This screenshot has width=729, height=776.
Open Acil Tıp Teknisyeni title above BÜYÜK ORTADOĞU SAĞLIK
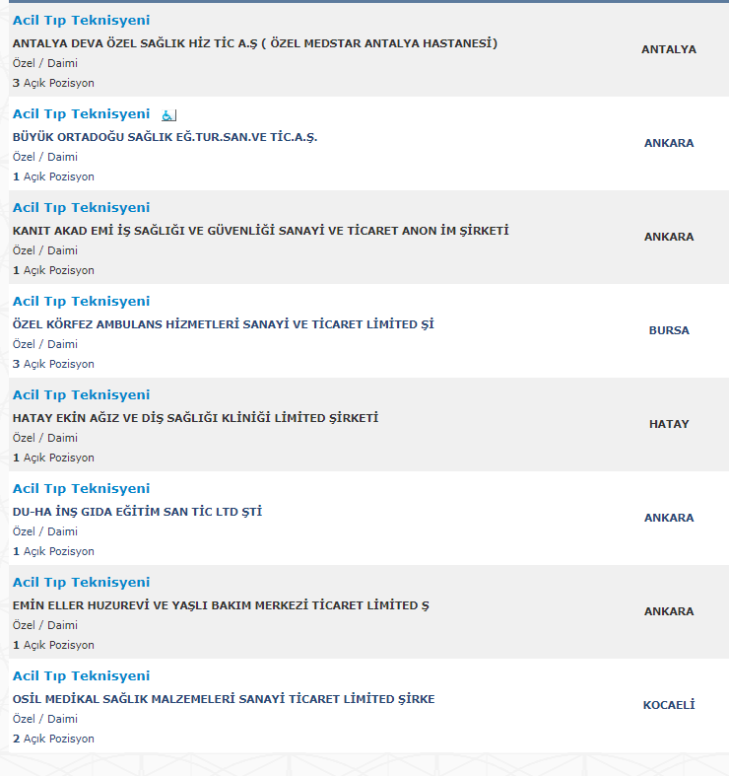click(82, 114)
